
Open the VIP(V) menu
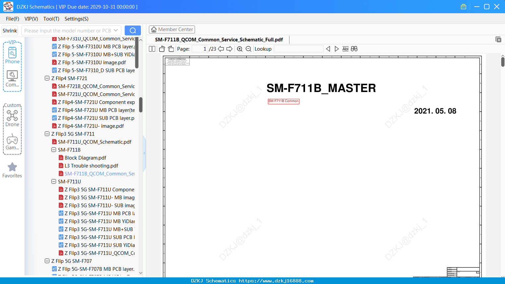pos(31,19)
